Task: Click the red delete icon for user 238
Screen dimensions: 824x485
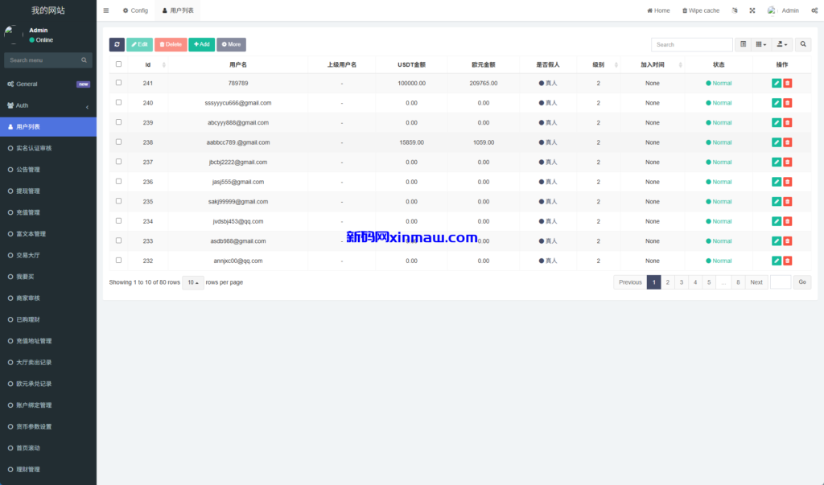Action: point(788,142)
